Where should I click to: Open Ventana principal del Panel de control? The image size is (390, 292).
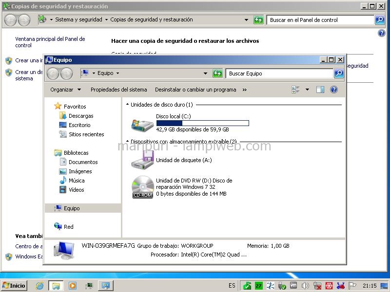tap(50, 42)
